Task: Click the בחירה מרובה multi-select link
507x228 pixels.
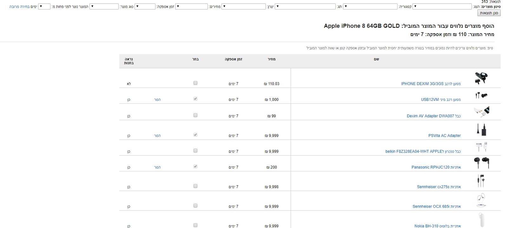Action: pos(19,7)
